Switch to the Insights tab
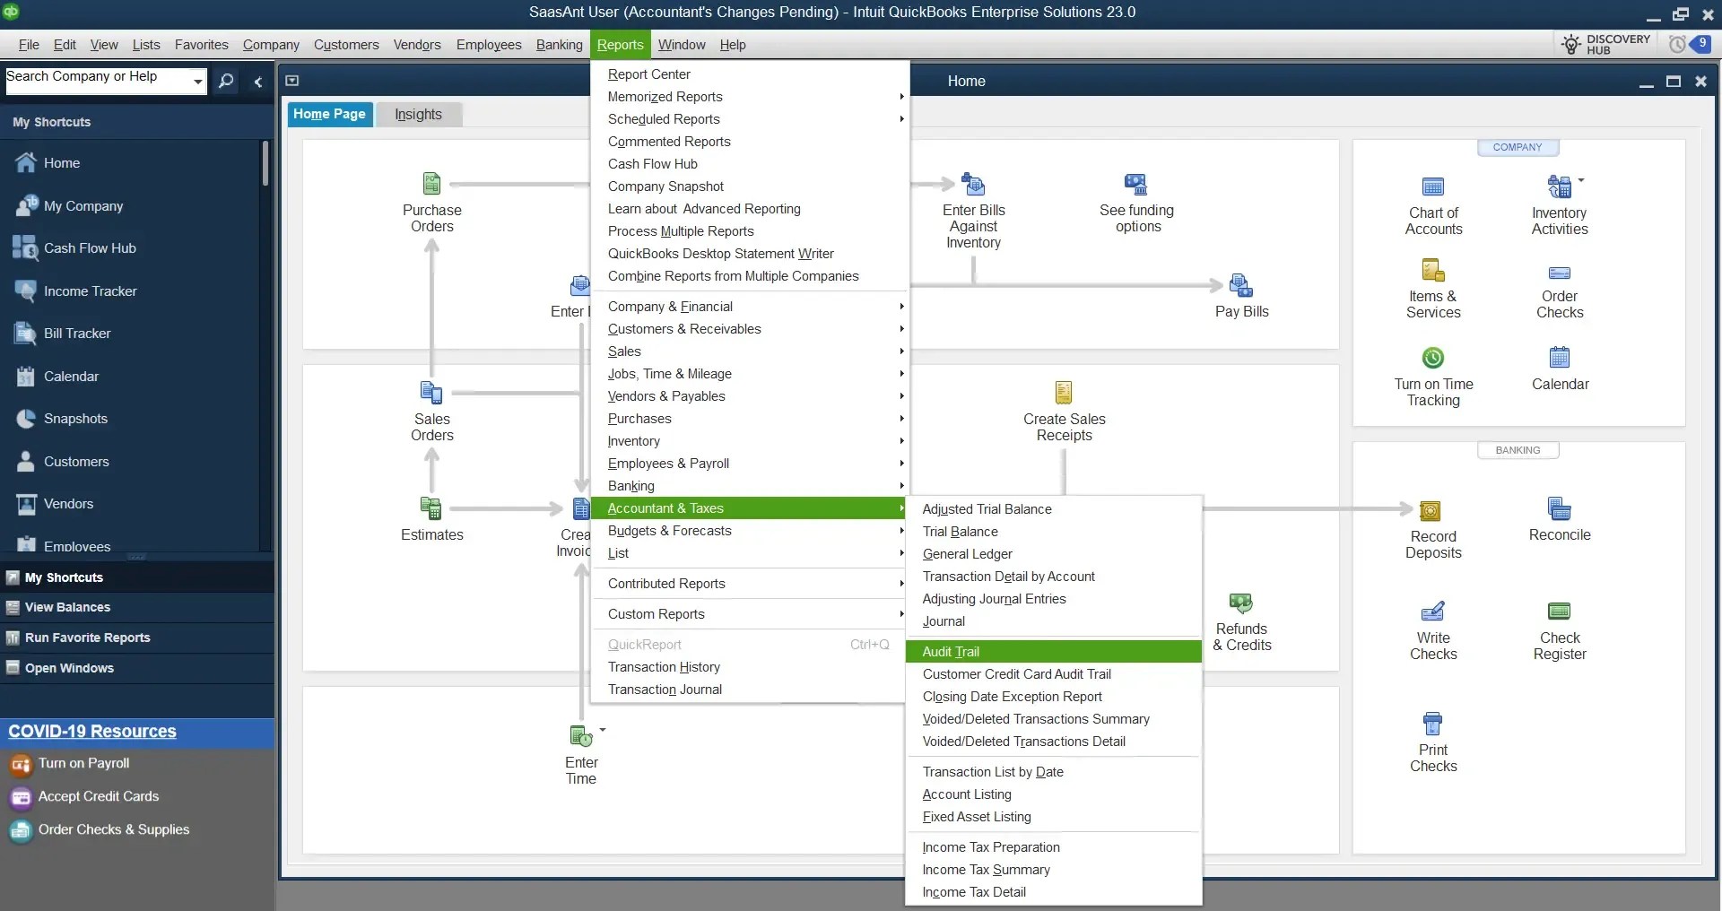 point(418,114)
